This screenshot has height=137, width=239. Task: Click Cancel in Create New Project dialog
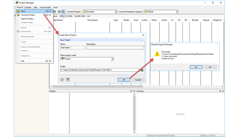tap(138, 80)
